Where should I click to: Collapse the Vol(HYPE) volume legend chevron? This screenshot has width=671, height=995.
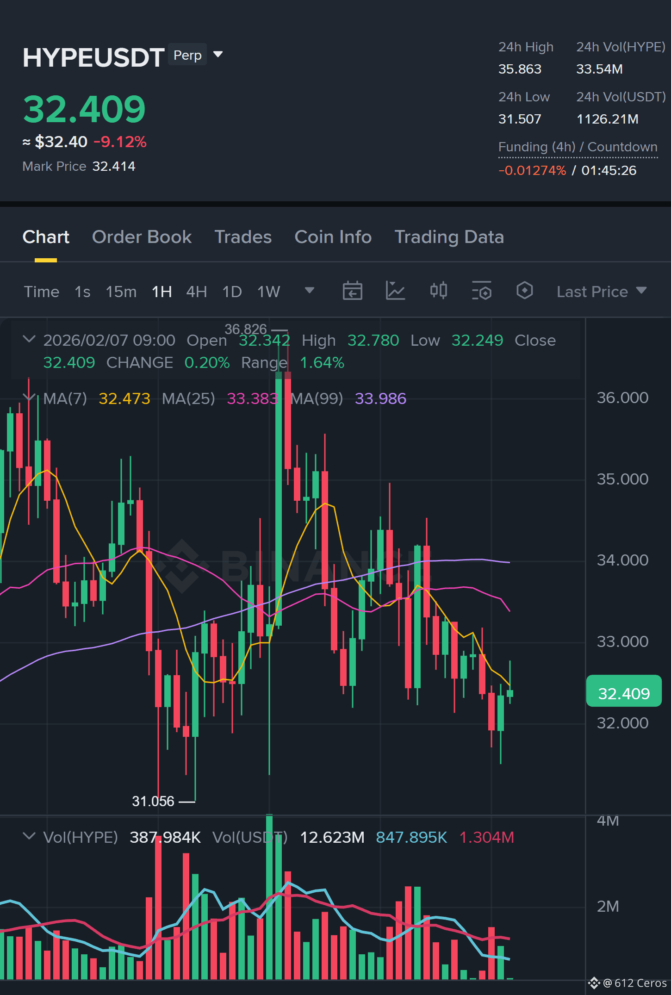click(29, 836)
